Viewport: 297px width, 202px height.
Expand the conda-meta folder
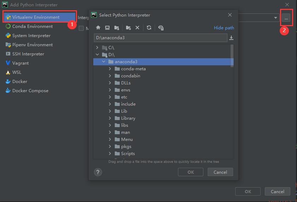tap(110, 69)
